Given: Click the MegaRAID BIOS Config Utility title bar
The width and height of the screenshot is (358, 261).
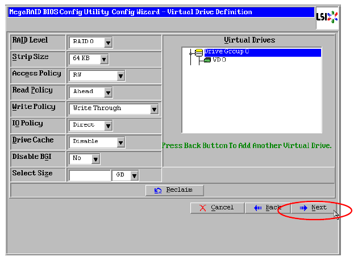Looking at the screenshot, I should [x=161, y=12].
